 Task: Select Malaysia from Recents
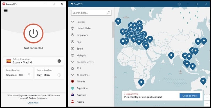pyautogui.click(x=81, y=55)
